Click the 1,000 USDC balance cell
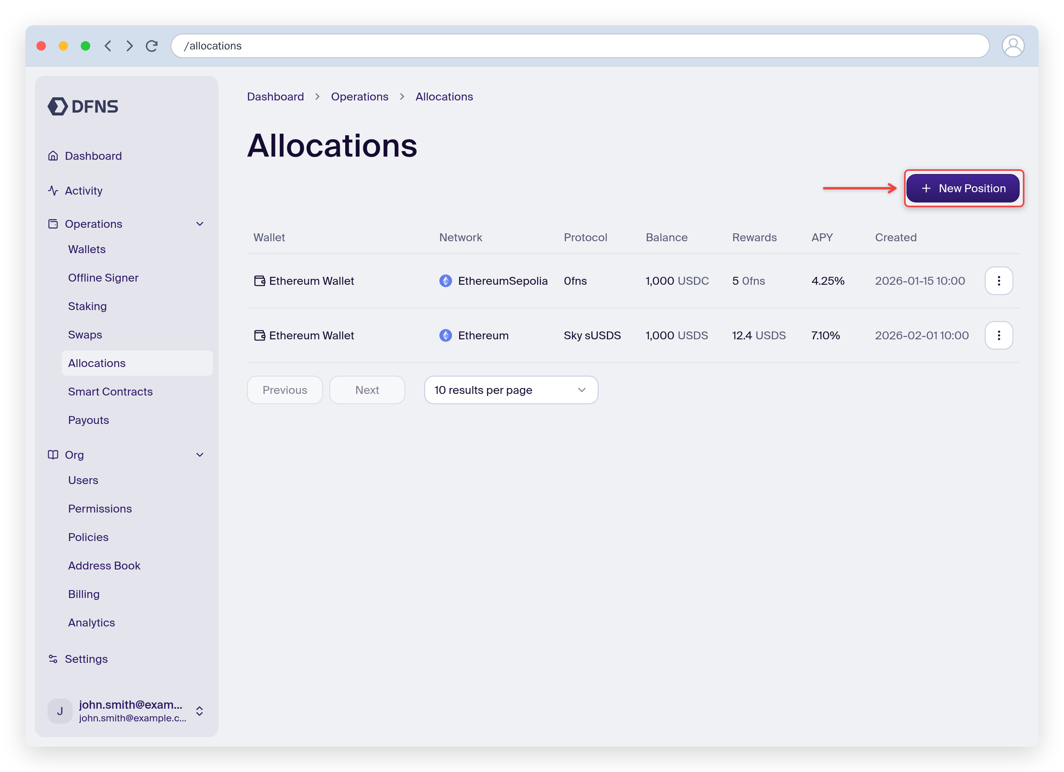Screen dimensions: 1064x772 click(x=677, y=281)
